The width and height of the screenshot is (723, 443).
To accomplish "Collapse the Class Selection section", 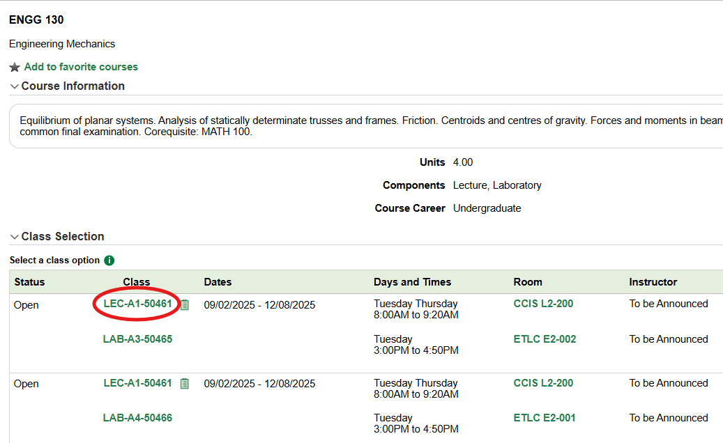I will pyautogui.click(x=13, y=235).
